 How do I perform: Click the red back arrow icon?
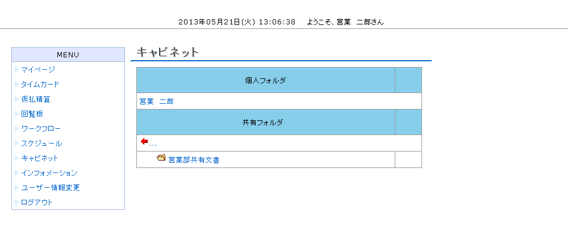pyautogui.click(x=144, y=141)
